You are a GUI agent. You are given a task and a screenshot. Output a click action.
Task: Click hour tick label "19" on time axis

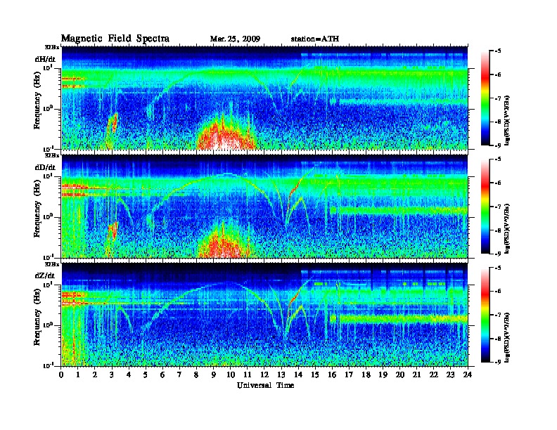point(383,375)
